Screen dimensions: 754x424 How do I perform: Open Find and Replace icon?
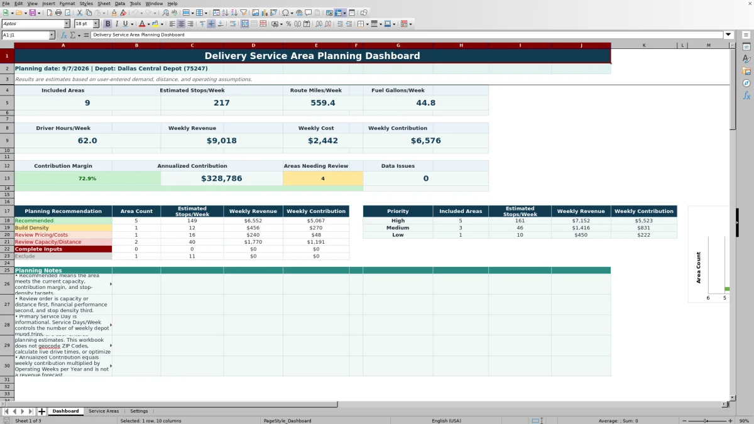[x=165, y=13]
